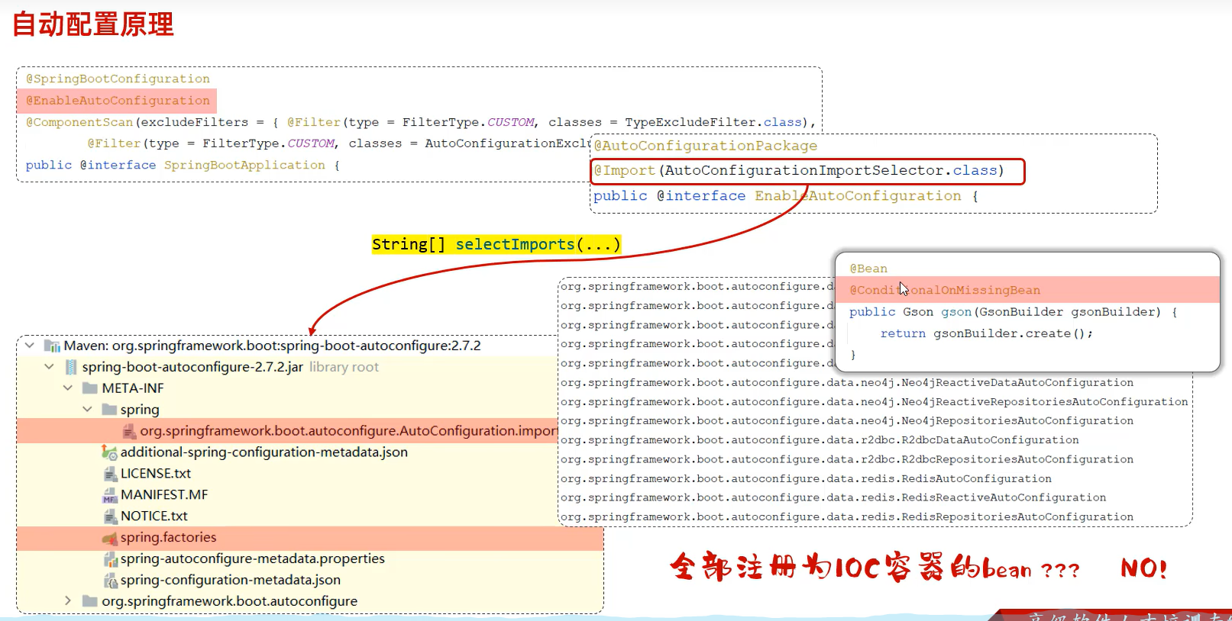The height and width of the screenshot is (621, 1232).
Task: Click the 全部注册为IOC容器的bean ??? text
Action: 875,568
